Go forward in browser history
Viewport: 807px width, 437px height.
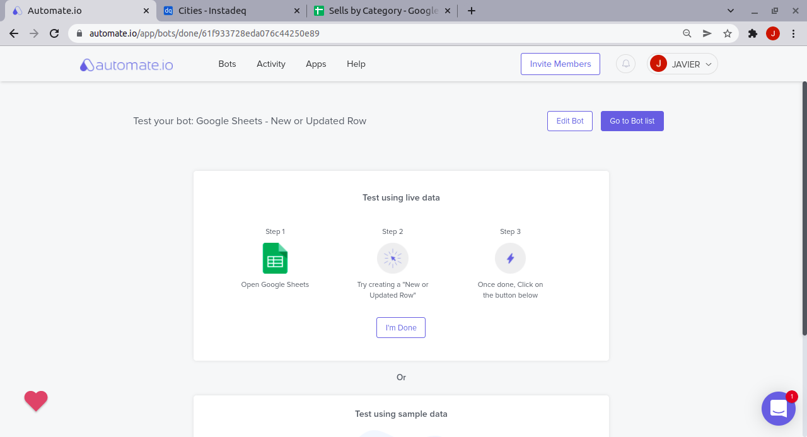[34, 33]
